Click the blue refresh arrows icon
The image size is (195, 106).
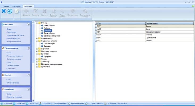[x=10, y=11]
